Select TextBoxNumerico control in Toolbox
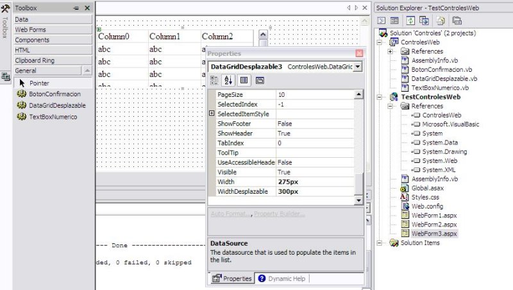 tap(53, 117)
